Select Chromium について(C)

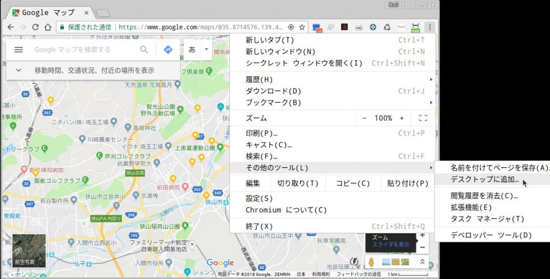tap(333, 210)
